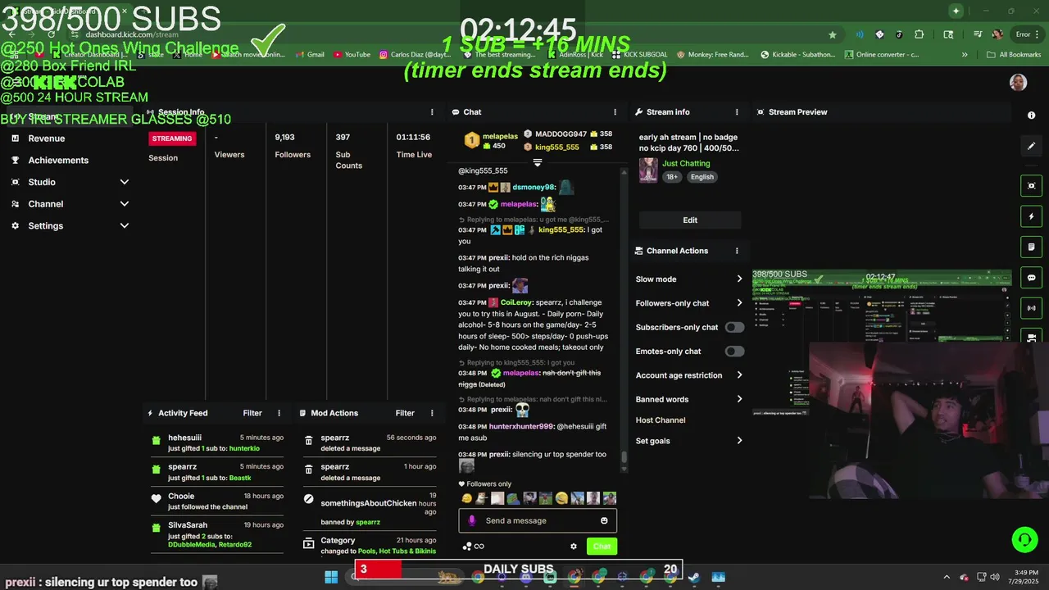Select the Pepe frog quick emote

click(x=513, y=498)
